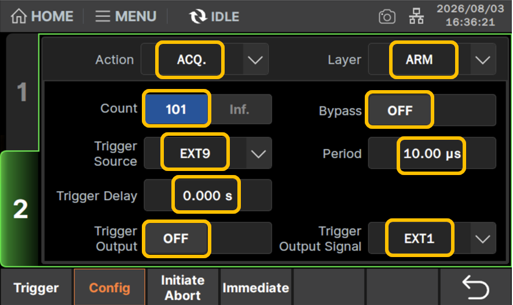Expand Trigger Output Signal chevron arrow
The width and height of the screenshot is (513, 305).
point(482,239)
